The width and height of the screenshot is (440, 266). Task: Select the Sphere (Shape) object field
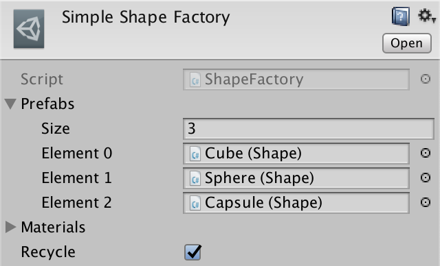296,178
